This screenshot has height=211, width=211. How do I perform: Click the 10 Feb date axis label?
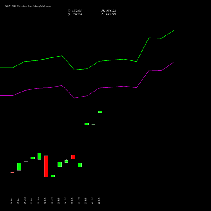pos(92,201)
